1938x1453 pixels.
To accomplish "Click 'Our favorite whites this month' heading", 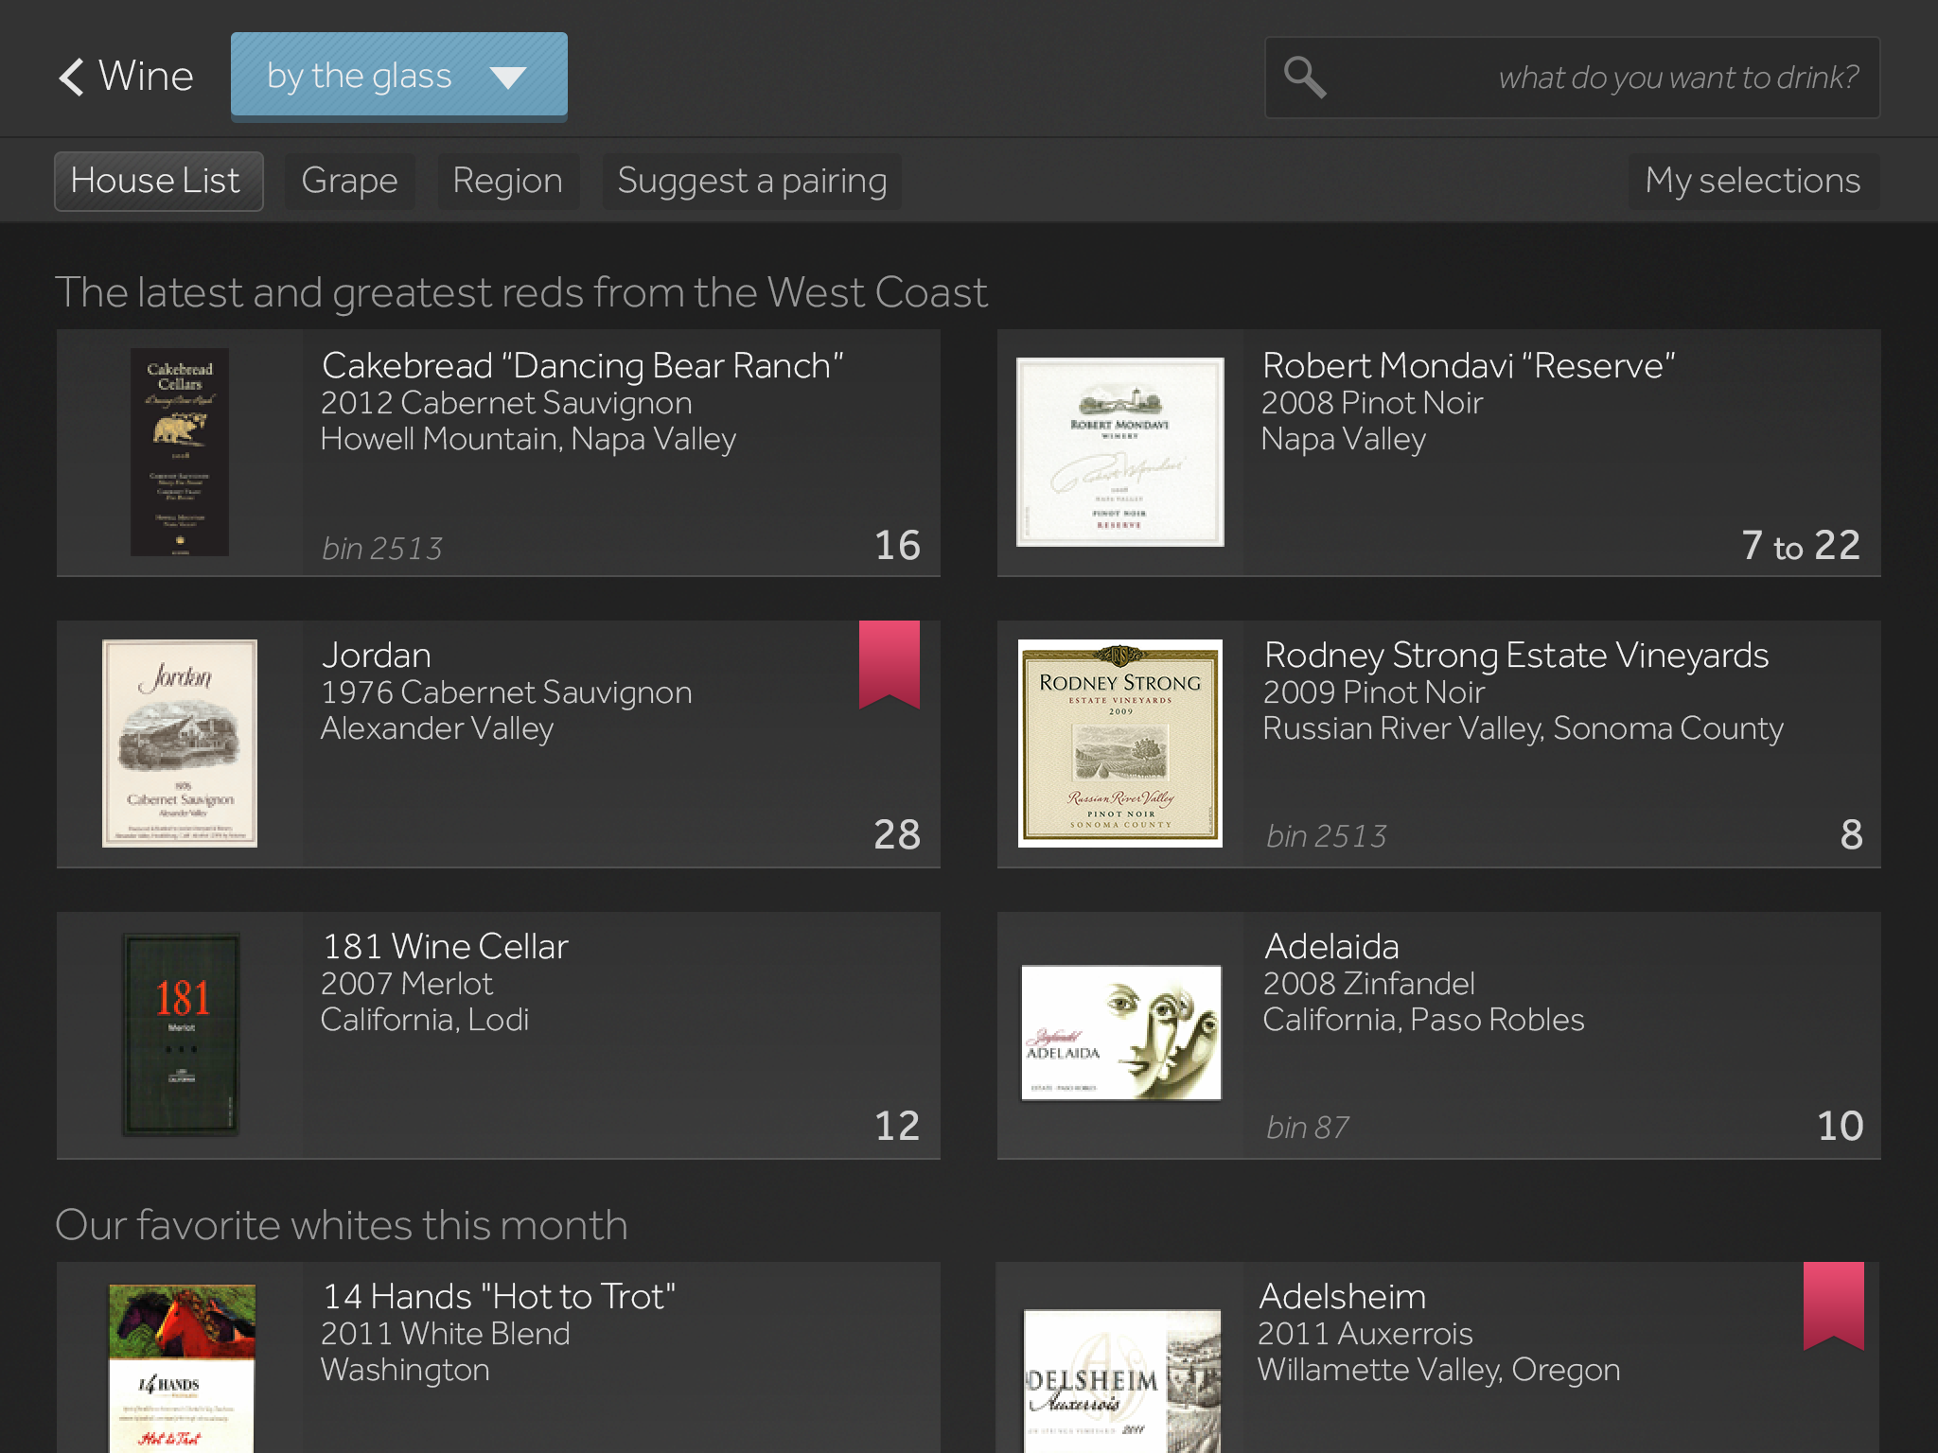I will pyautogui.click(x=342, y=1225).
